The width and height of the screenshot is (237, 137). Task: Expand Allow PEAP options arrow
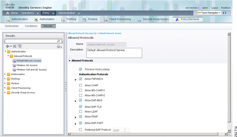tap(76, 117)
